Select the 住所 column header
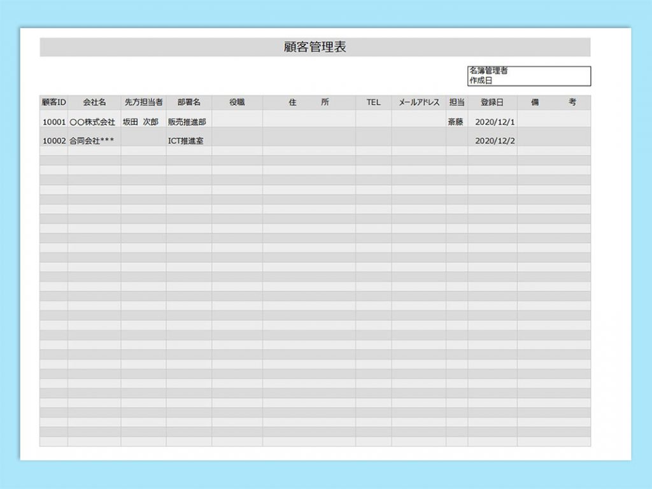652x489 pixels. 309,103
